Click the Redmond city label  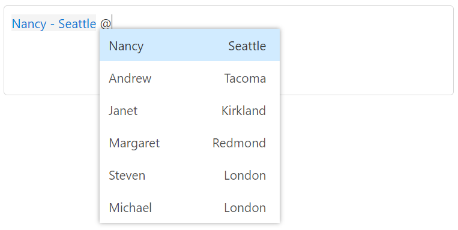tap(239, 143)
